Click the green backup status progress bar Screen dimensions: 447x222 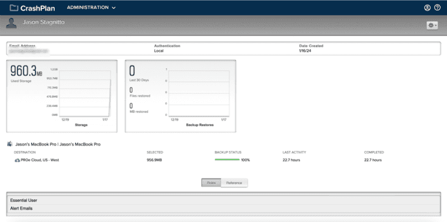(227, 160)
